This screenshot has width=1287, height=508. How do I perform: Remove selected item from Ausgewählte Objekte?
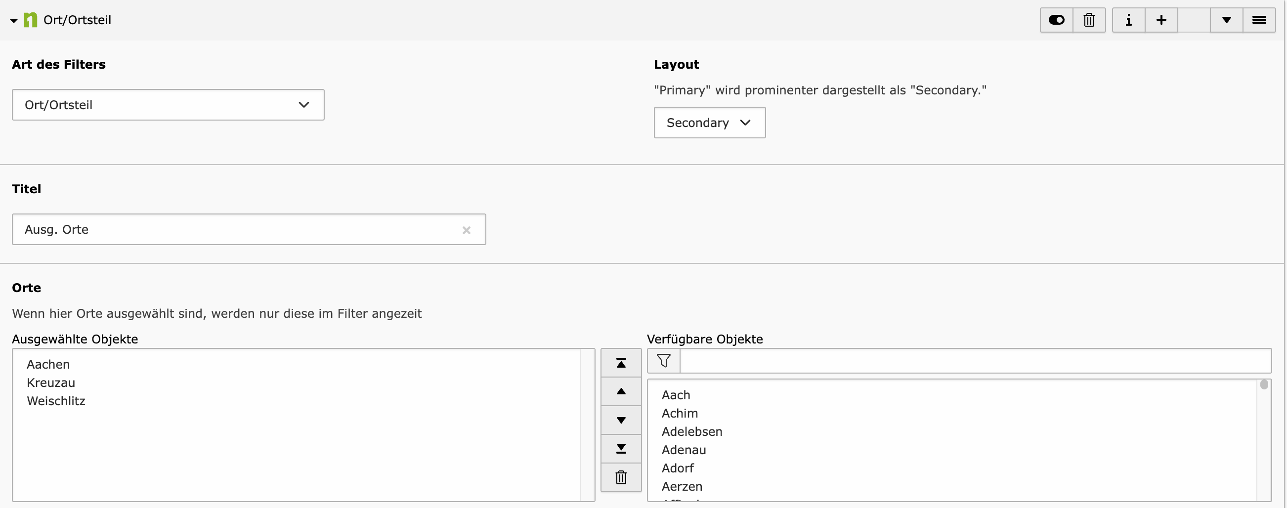tap(621, 477)
